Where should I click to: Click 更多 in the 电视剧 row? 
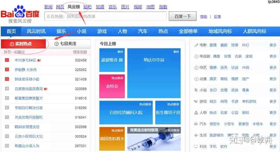click(273, 56)
